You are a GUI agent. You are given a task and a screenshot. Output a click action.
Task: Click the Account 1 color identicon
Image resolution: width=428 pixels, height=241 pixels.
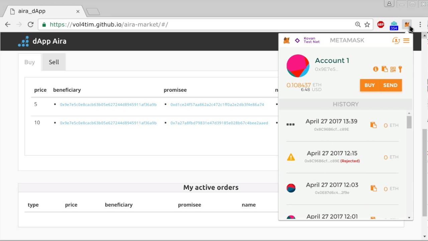(x=298, y=66)
